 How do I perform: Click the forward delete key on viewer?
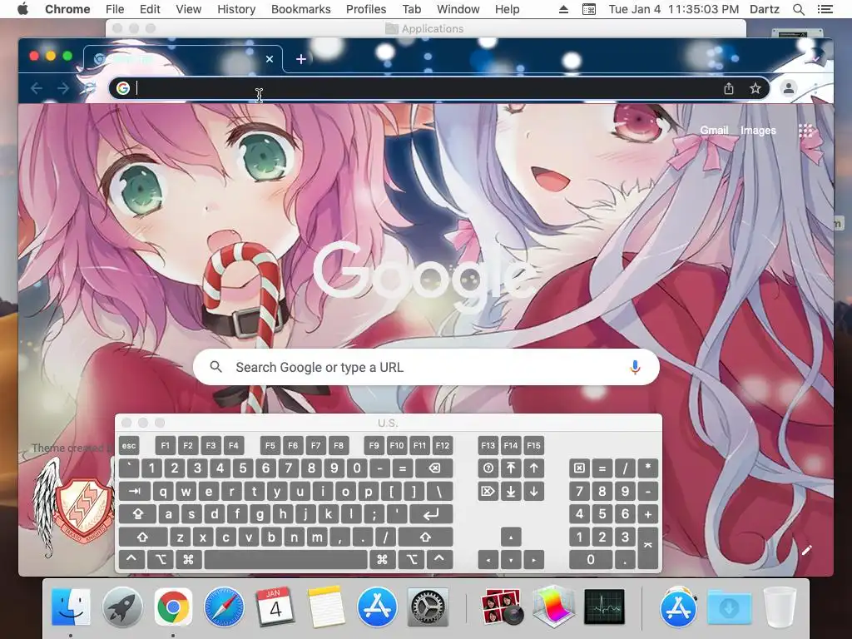488,491
